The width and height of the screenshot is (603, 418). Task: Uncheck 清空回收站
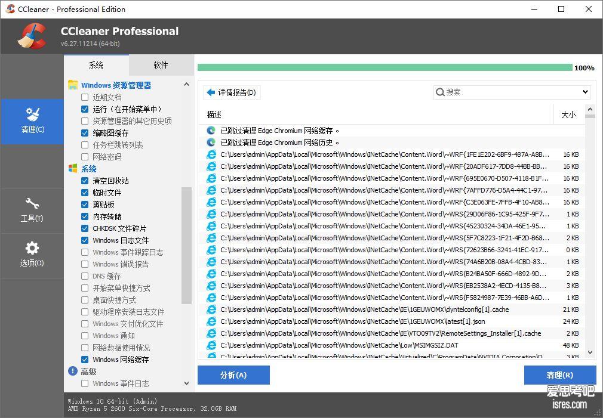85,181
